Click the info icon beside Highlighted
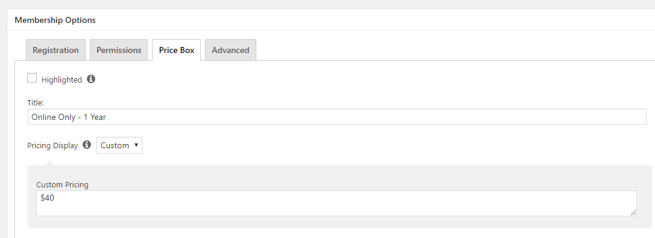Image resolution: width=655 pixels, height=238 pixels. [91, 79]
